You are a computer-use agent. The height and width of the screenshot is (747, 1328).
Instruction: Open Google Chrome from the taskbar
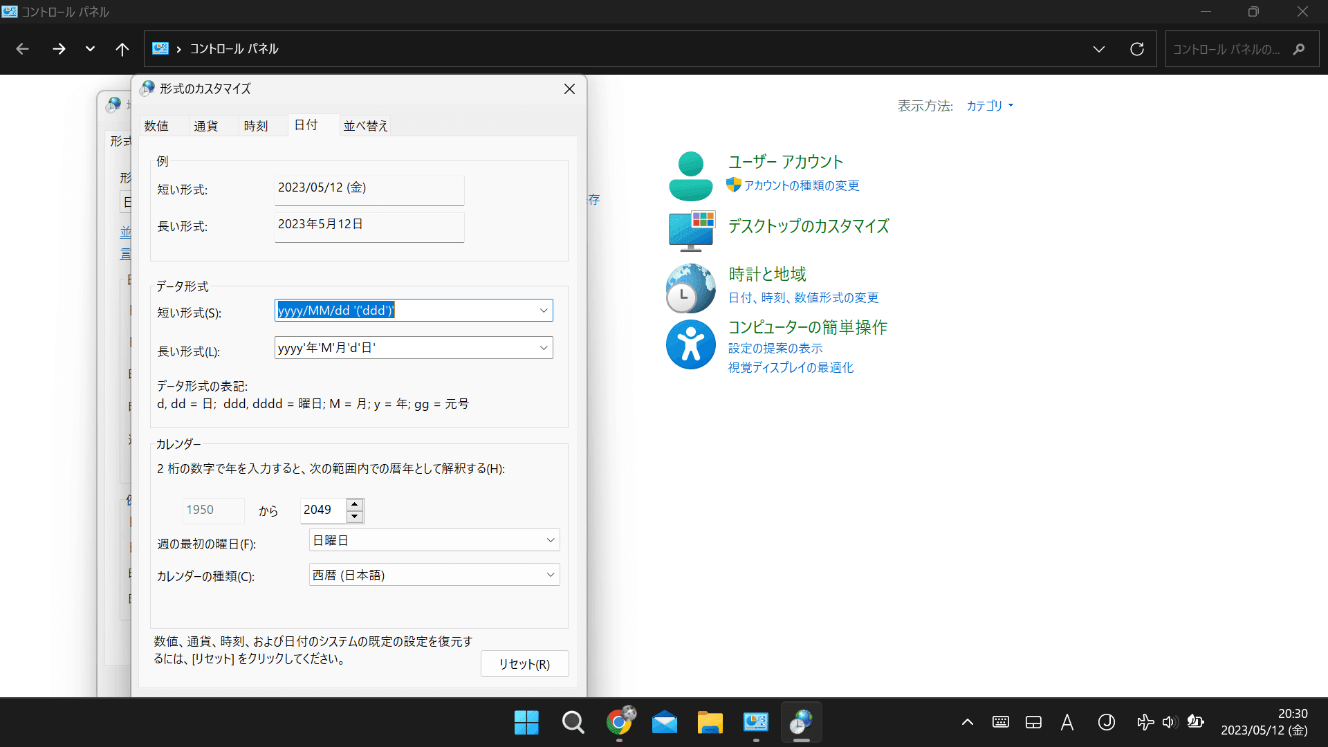(619, 722)
